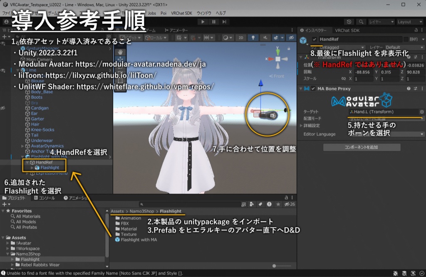
Task: Click the Inspector lock icon
Action: click(x=416, y=30)
